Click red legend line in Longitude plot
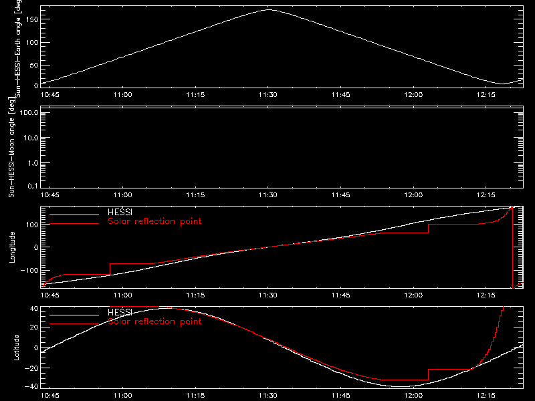The height and width of the screenshot is (401, 535). [x=74, y=224]
